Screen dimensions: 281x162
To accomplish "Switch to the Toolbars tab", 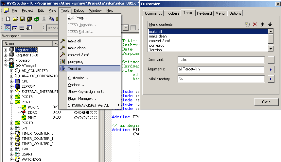I will point(173,13).
